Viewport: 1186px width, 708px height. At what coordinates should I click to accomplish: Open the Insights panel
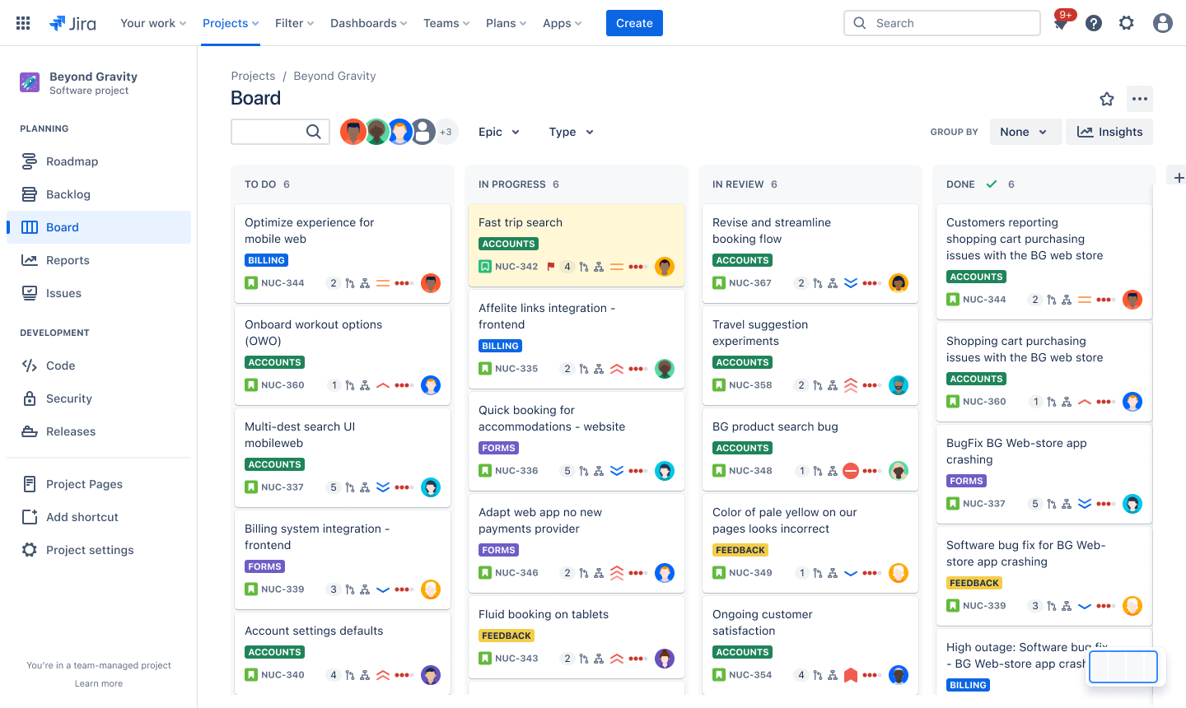point(1109,132)
